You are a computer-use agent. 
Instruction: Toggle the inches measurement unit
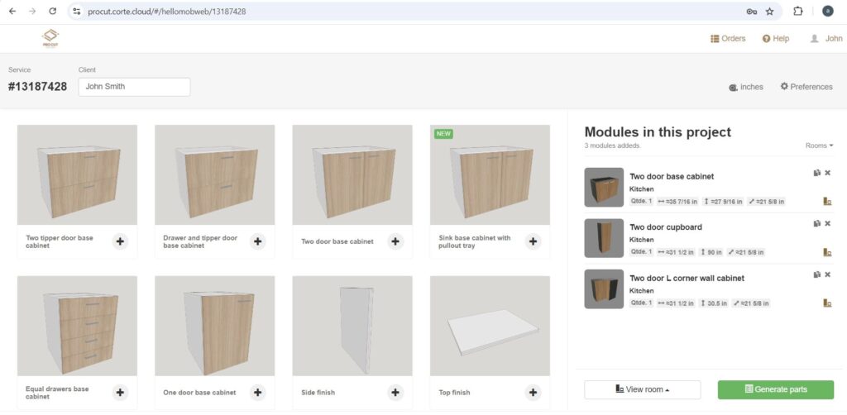[x=745, y=87]
